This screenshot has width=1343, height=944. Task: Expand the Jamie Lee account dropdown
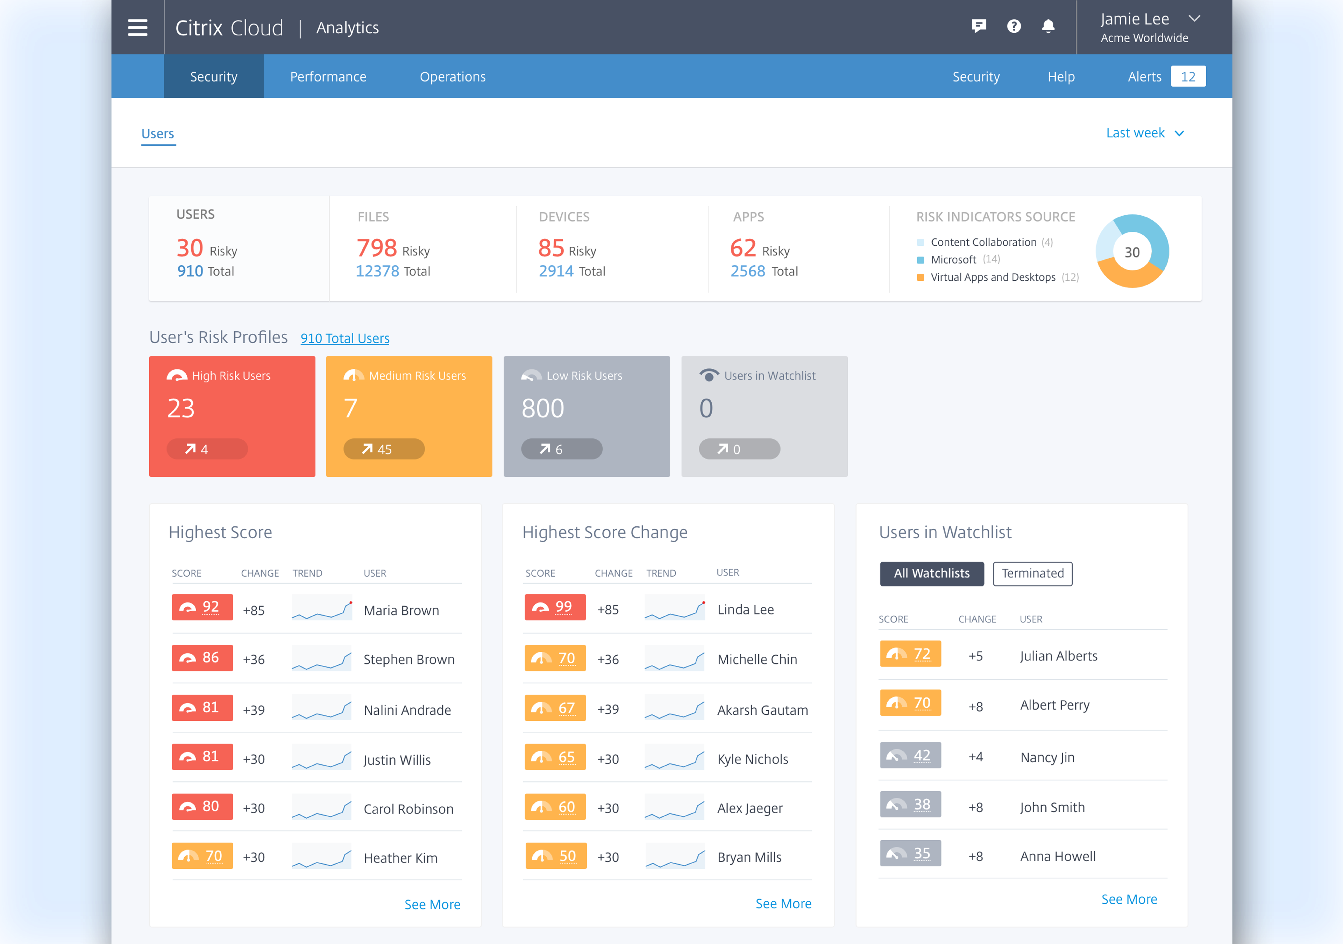tap(1194, 19)
